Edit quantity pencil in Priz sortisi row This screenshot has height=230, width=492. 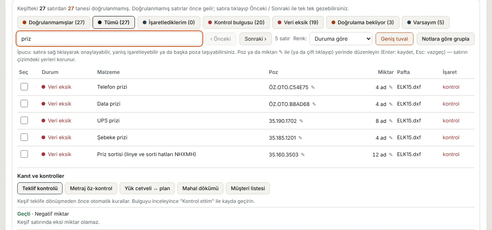391,154
